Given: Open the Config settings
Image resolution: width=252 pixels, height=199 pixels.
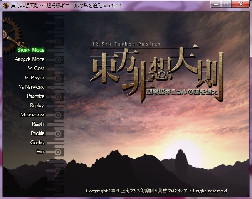Looking at the screenshot, I should pyautogui.click(x=37, y=143).
